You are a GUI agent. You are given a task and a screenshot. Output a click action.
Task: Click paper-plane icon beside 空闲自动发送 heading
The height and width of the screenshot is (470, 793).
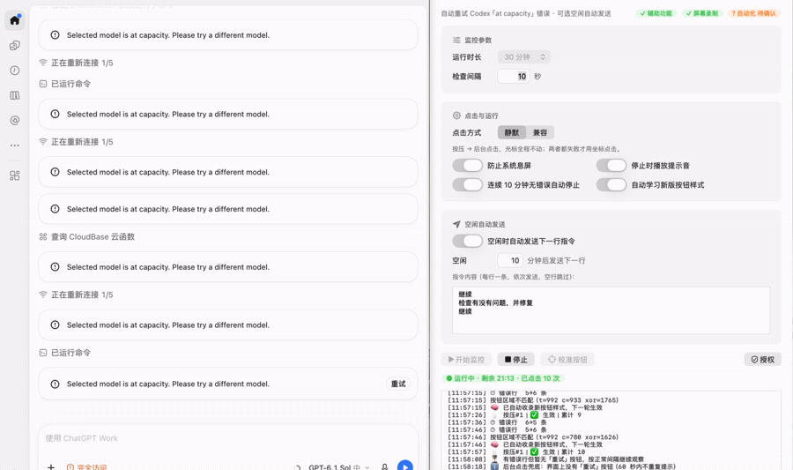click(x=456, y=224)
